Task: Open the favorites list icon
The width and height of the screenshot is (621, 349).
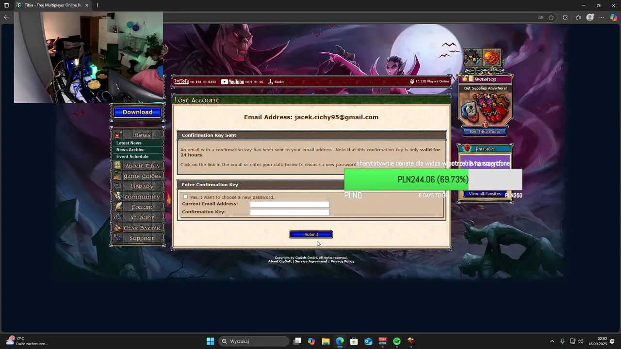Action: click(x=578, y=17)
